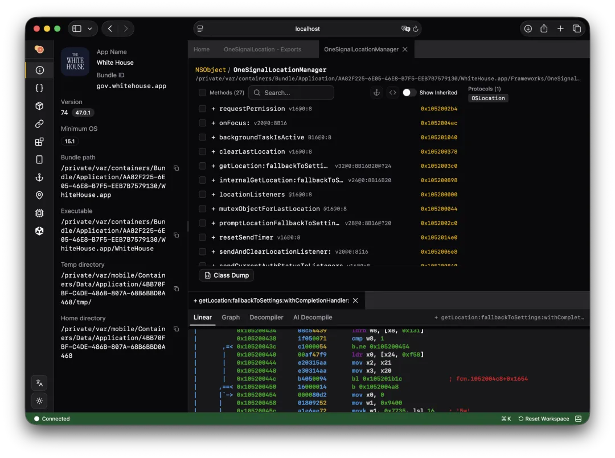
Task: Reload the localhost page
Action: pyautogui.click(x=416, y=28)
